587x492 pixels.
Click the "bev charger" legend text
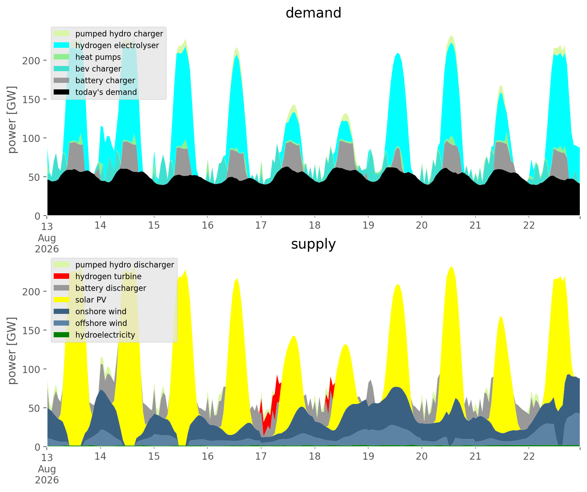pyautogui.click(x=98, y=69)
